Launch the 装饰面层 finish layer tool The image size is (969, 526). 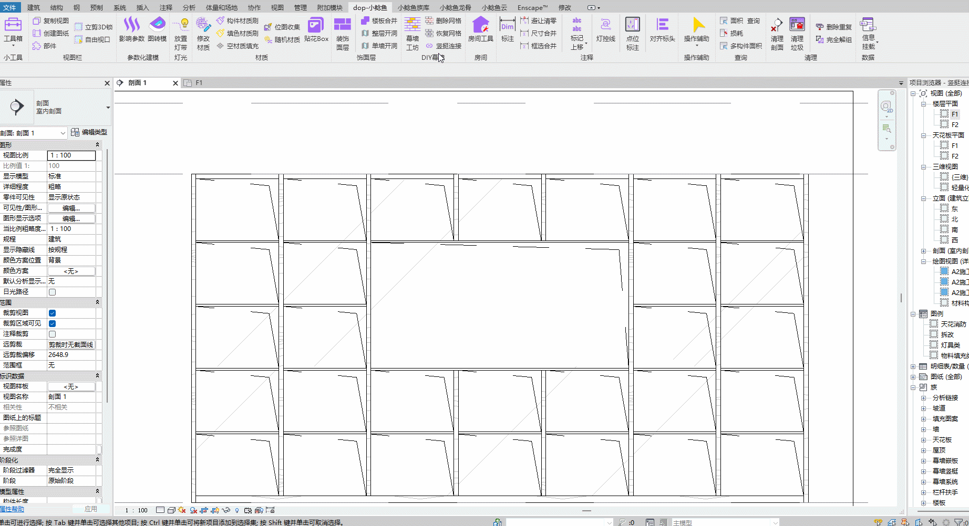pyautogui.click(x=343, y=34)
